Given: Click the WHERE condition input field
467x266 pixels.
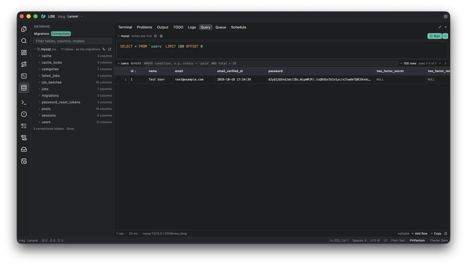Looking at the screenshot, I should (x=270, y=63).
